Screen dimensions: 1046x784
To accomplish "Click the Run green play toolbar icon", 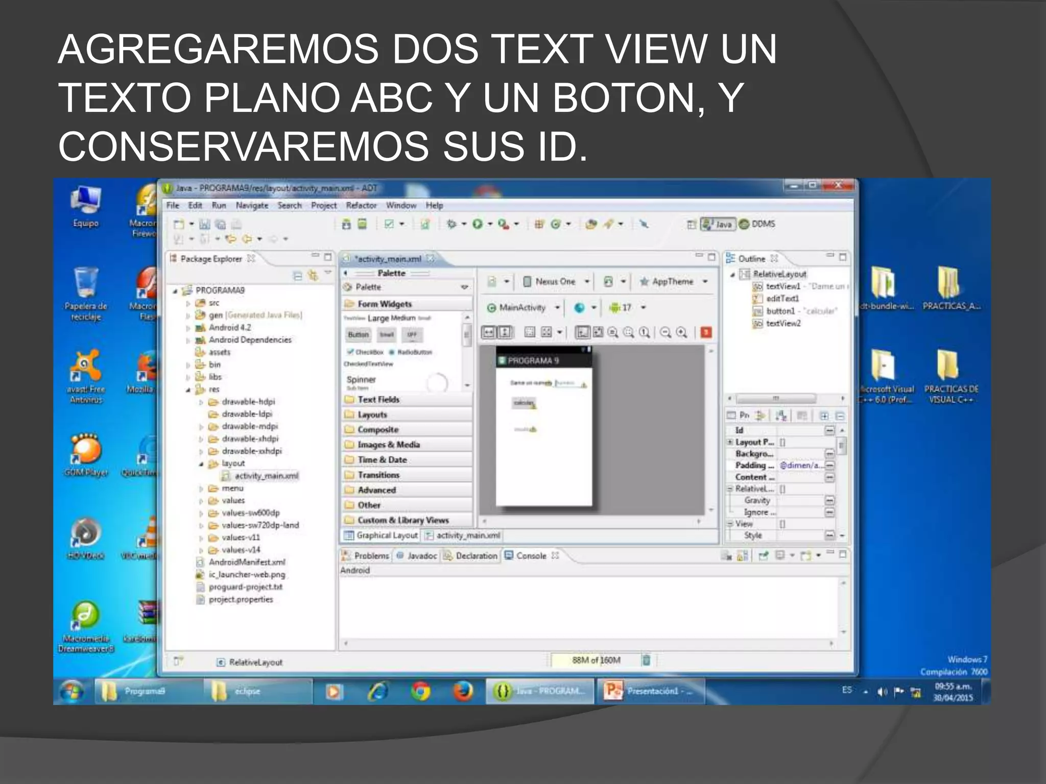I will [477, 224].
